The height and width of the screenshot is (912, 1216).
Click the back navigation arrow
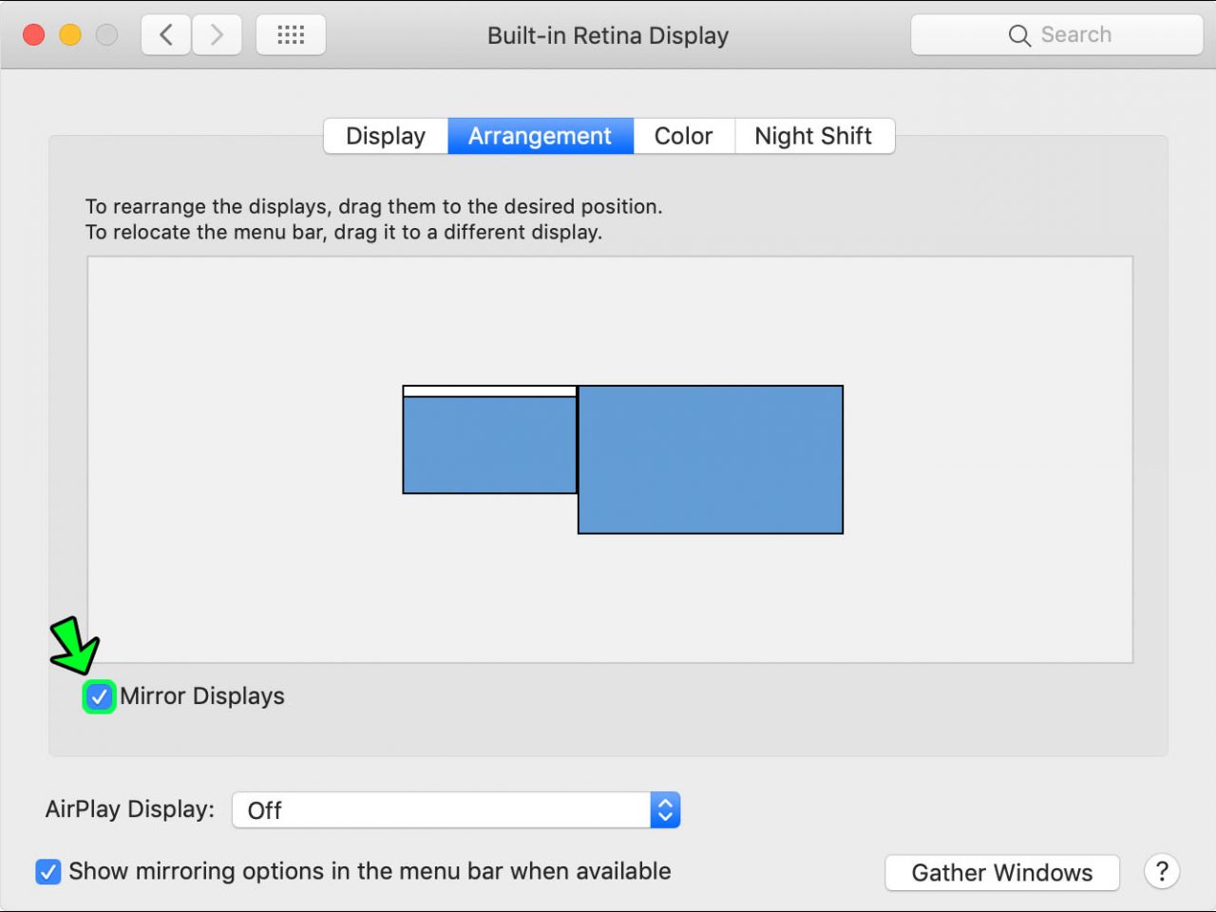point(164,34)
